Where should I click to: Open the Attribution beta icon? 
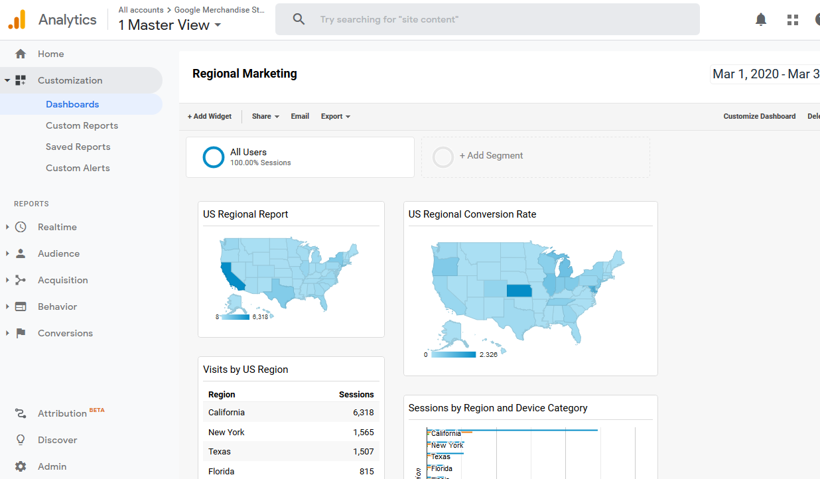pyautogui.click(x=21, y=413)
